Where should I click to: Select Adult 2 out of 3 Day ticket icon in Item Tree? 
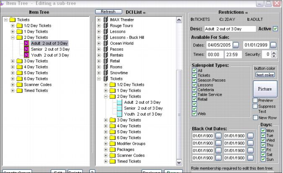pos(26,43)
